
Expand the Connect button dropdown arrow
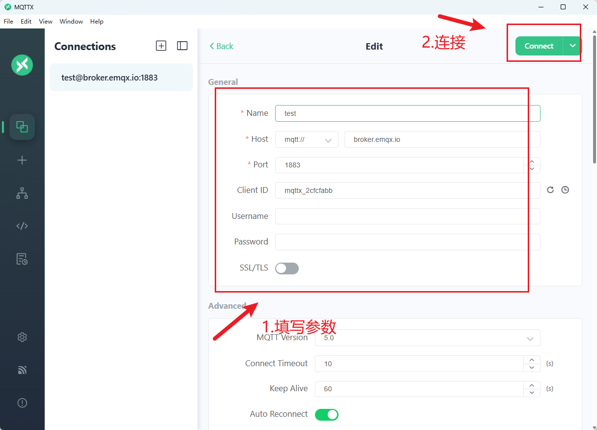(x=572, y=46)
